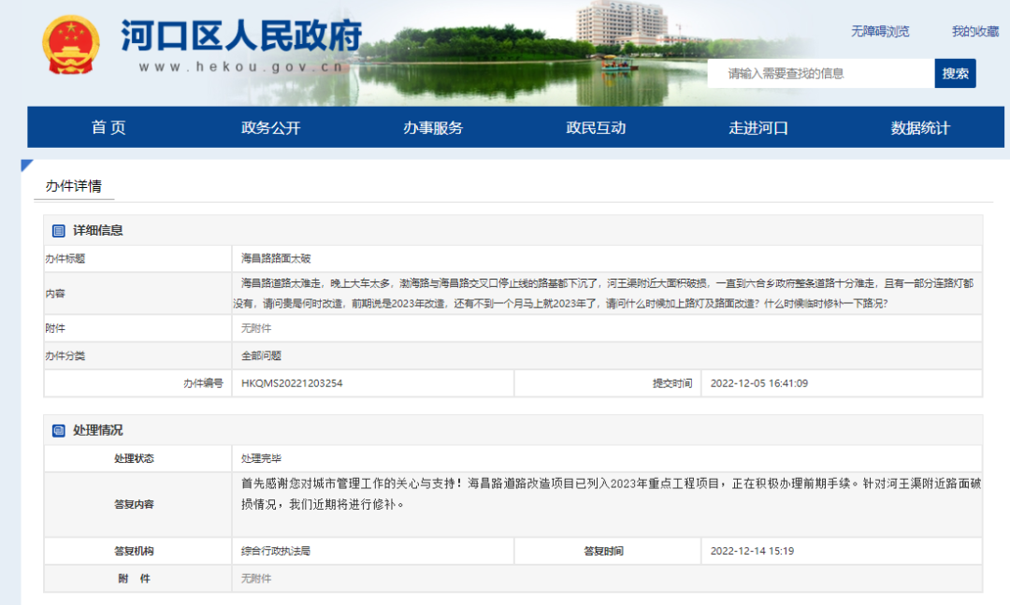
Task: Click the 答复内容 label cell
Action: click(x=137, y=505)
